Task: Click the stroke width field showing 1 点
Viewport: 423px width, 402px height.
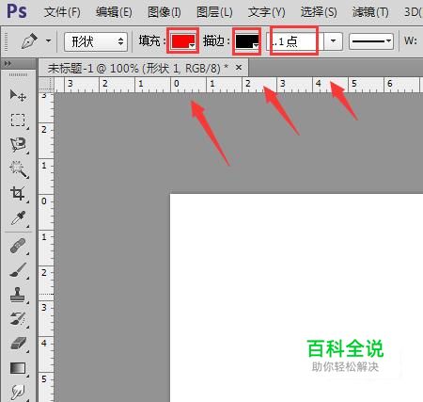Action: point(294,41)
